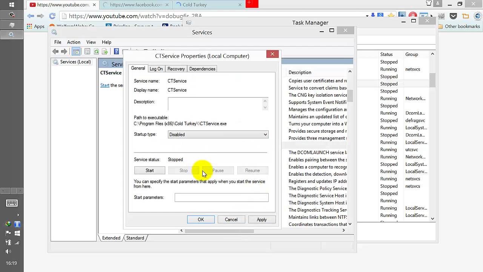Switch to the Standard view tab
The height and width of the screenshot is (272, 483).
pos(135,238)
